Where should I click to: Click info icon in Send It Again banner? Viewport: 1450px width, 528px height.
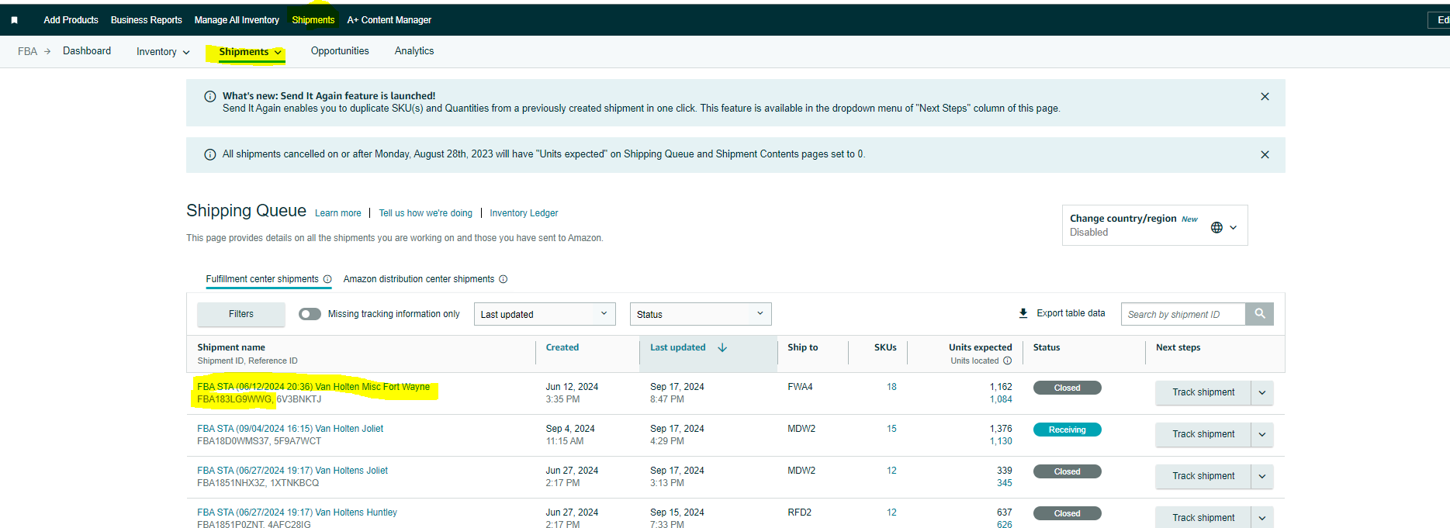click(209, 97)
